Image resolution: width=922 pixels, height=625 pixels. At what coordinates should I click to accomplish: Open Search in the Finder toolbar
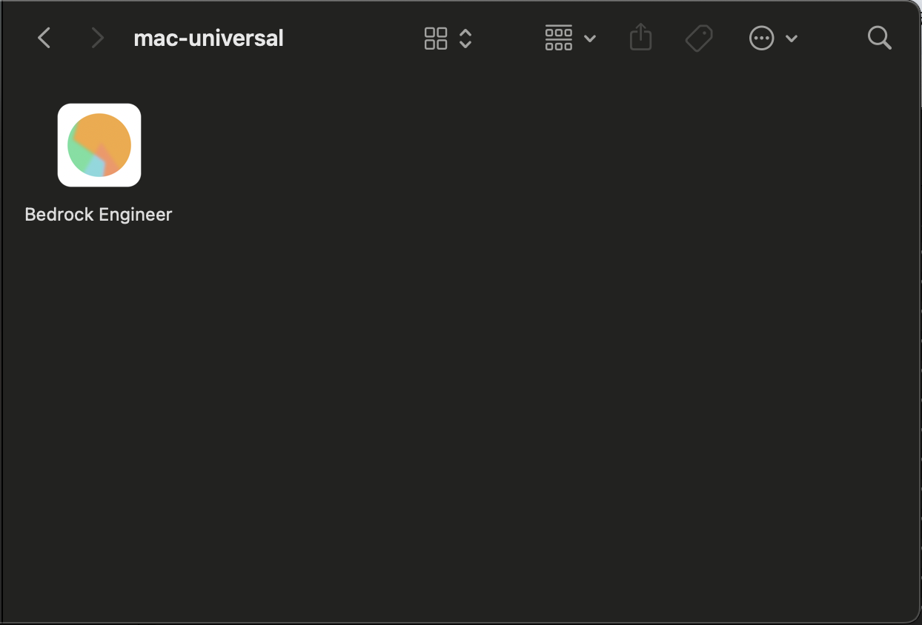pyautogui.click(x=879, y=38)
